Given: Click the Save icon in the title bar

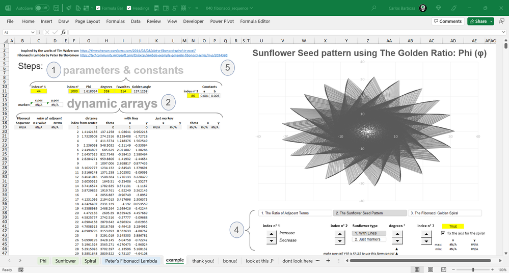Looking at the screenshot, I should (x=56, y=8).
